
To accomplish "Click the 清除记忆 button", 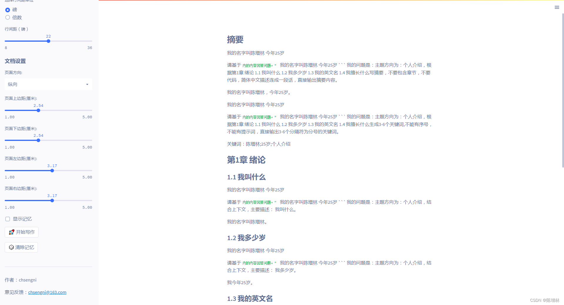I will pos(21,247).
